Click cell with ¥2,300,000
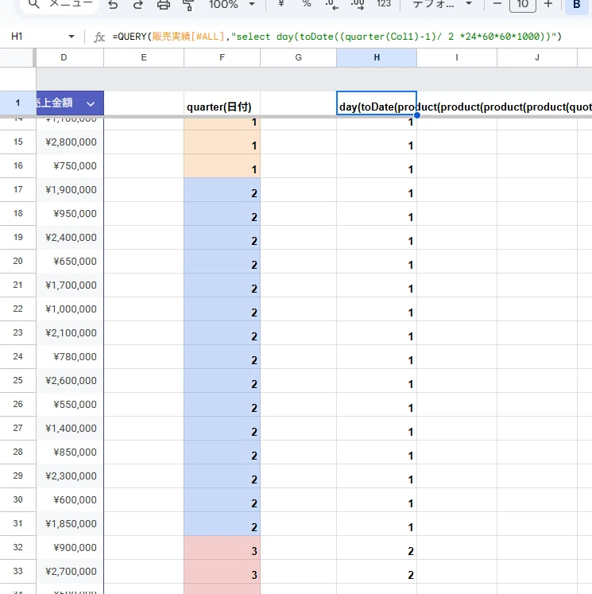The height and width of the screenshot is (594, 592). 70,476
